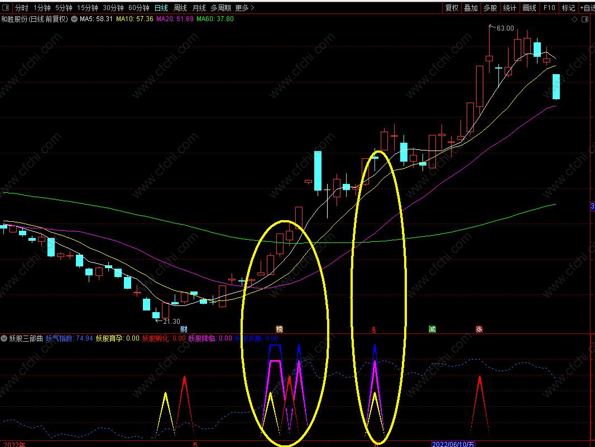Image resolution: width=595 pixels, height=447 pixels.
Task: Click the 复权 button
Action: coord(452,8)
